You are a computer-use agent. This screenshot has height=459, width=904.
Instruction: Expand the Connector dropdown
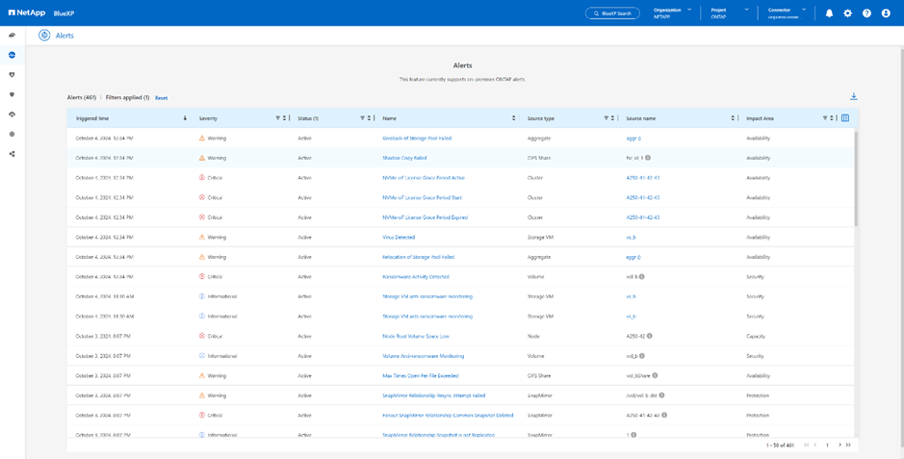pos(804,10)
